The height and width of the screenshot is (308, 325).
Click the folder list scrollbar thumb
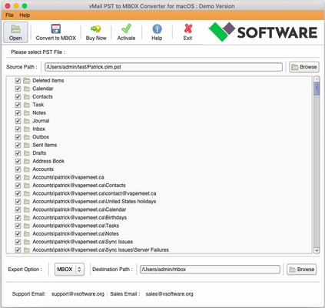317,89
